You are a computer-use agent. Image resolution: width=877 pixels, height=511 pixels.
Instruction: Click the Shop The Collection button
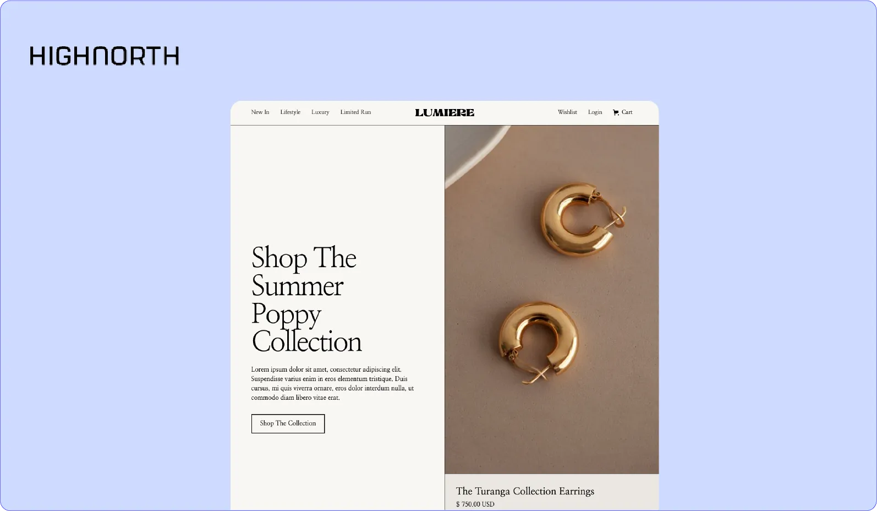pos(288,423)
